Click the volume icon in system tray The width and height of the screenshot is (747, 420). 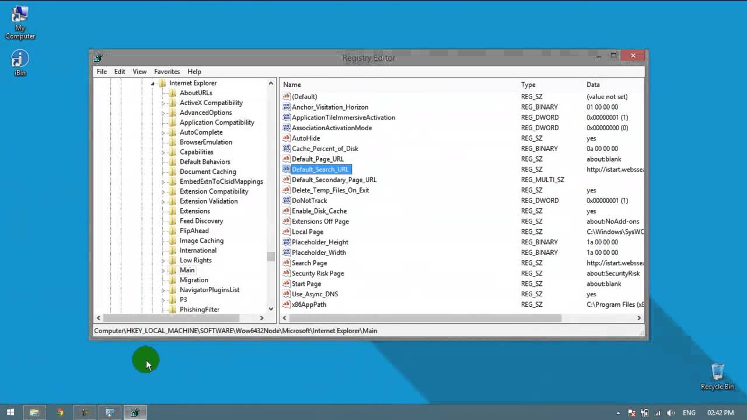(x=671, y=413)
